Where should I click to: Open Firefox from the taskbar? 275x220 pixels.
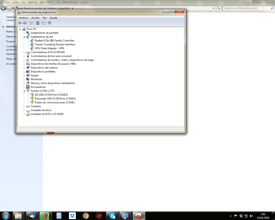[45, 216]
